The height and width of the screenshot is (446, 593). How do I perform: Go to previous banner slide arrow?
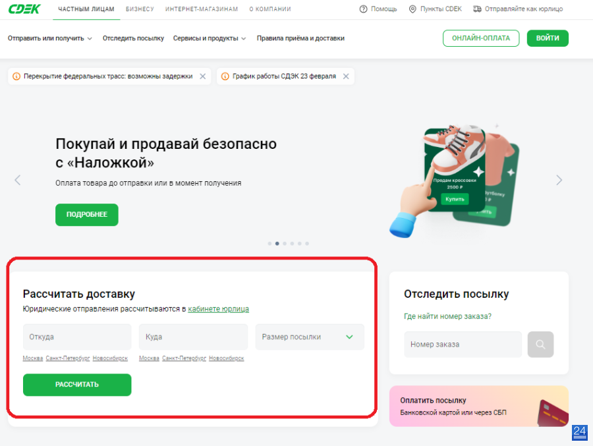tap(17, 180)
